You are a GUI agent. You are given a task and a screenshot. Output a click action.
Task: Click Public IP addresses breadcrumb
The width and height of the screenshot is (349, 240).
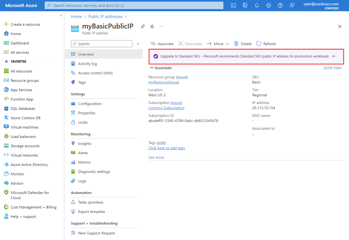tap(106, 17)
